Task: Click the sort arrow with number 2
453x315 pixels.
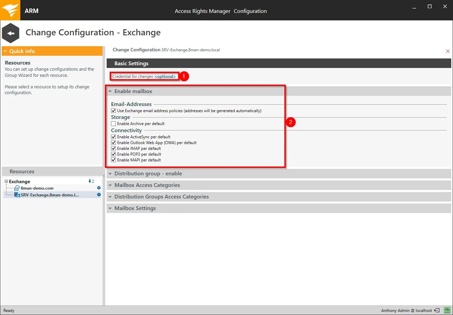Action: pyautogui.click(x=91, y=181)
